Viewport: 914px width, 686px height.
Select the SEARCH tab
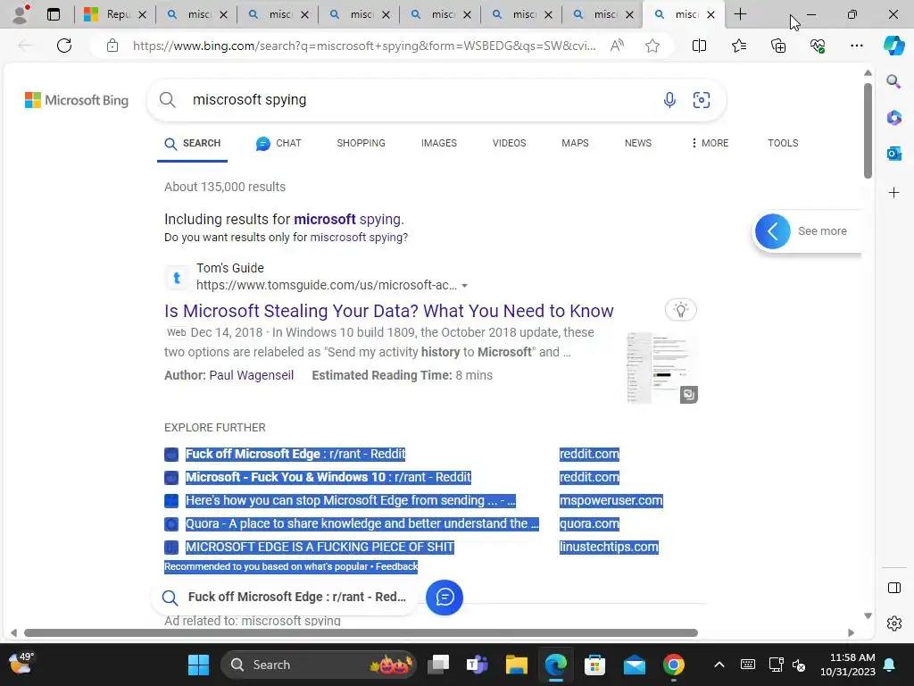(x=193, y=144)
